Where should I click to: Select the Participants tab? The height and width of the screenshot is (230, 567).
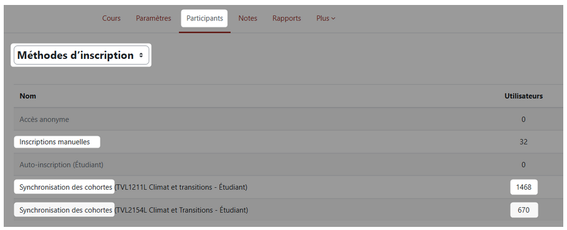[x=205, y=19]
